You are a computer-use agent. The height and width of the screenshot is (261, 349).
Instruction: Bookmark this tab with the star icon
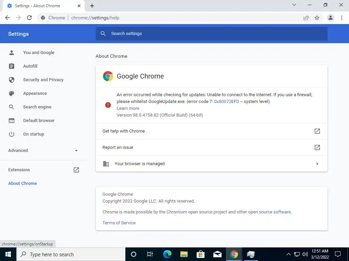317,18
